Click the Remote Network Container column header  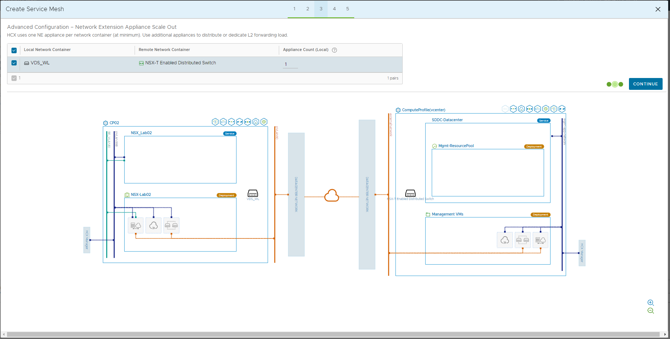coord(164,50)
